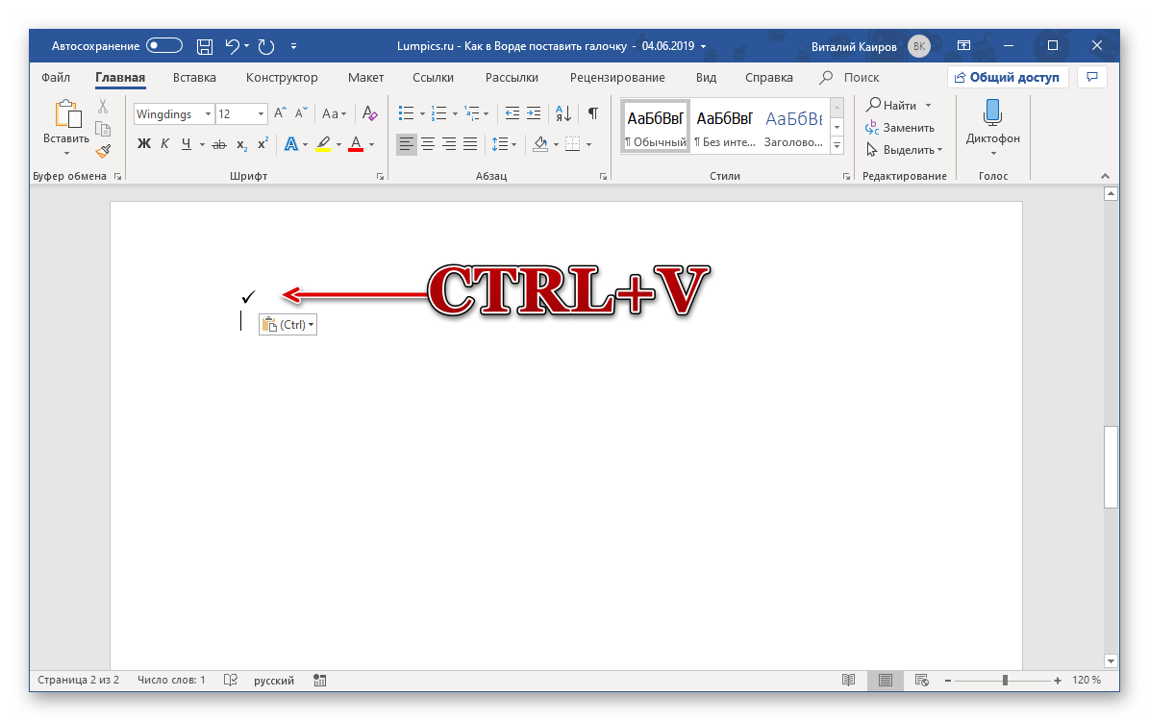Screen dimensions: 1149x721
Task: Click the 120 % zoom level
Action: click(1087, 680)
